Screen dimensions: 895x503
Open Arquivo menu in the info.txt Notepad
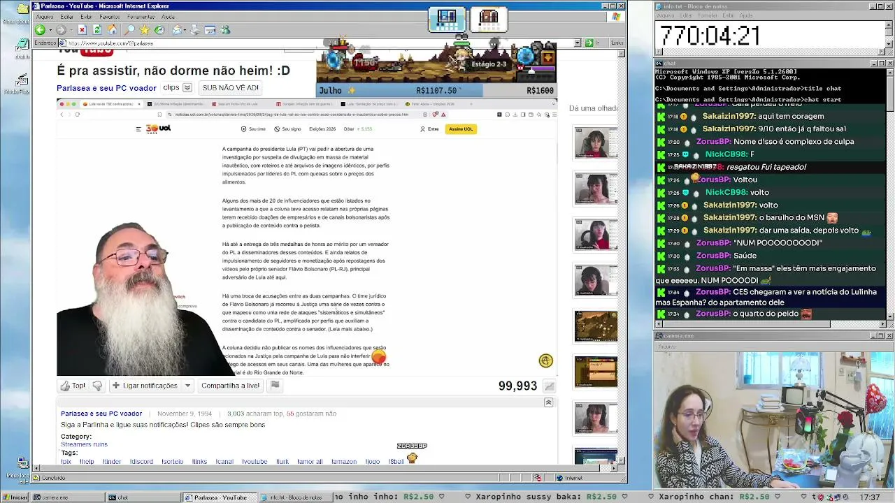click(665, 15)
